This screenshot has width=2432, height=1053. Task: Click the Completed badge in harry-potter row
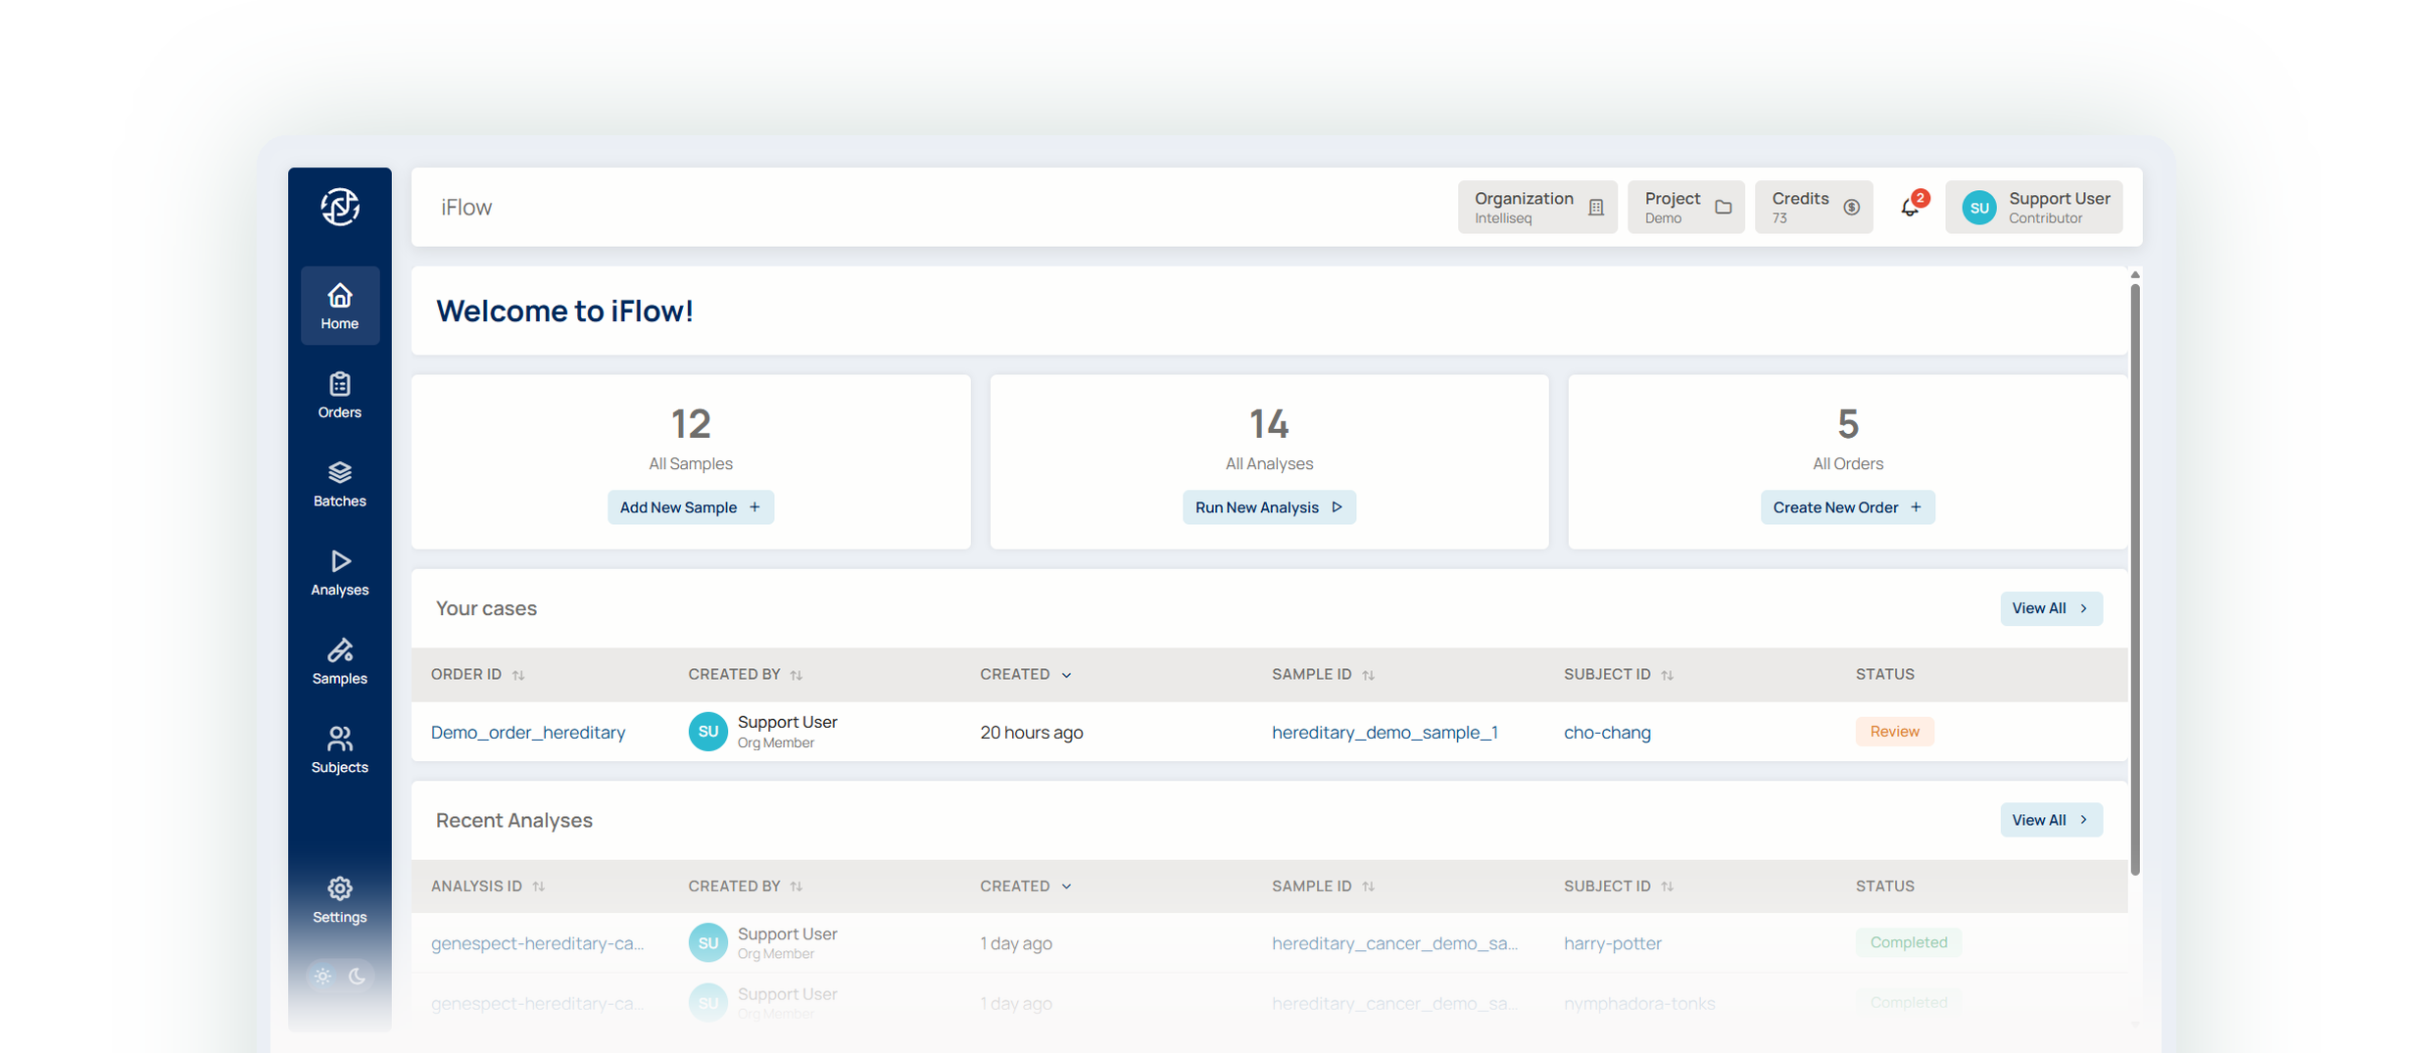pyautogui.click(x=1908, y=942)
